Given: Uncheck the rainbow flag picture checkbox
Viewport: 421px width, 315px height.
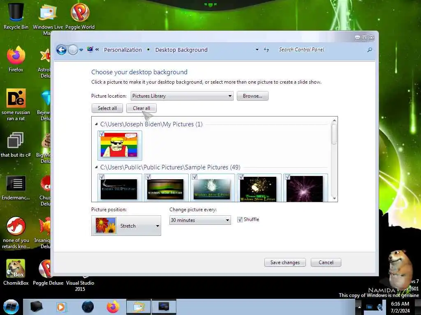Looking at the screenshot, I should click(102, 134).
